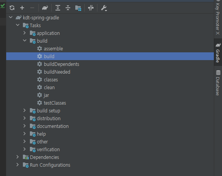Open Gradle tool window tab
222x176 pixels.
[x=218, y=52]
